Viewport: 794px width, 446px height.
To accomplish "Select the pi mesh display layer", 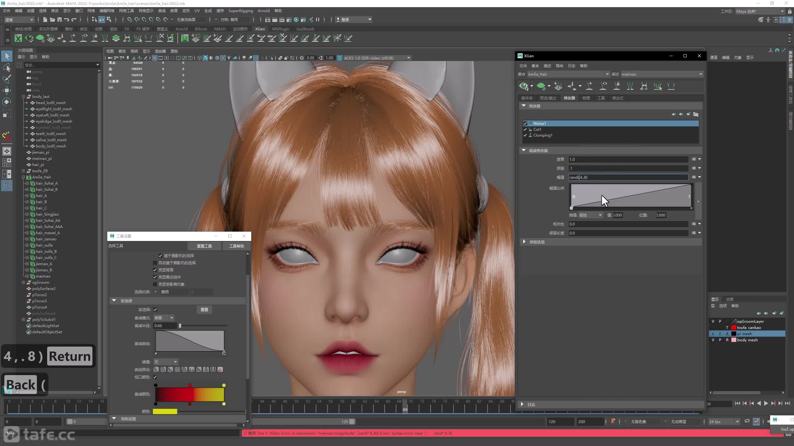I will pyautogui.click(x=747, y=334).
